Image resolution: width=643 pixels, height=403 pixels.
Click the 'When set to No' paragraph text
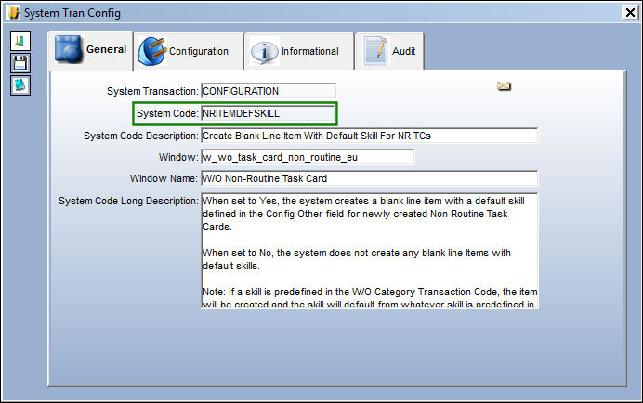(x=357, y=259)
